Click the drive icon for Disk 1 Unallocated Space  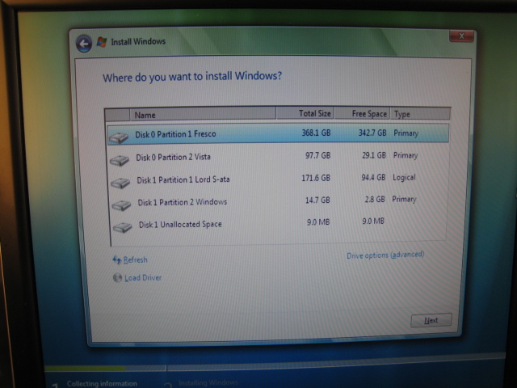122,227
